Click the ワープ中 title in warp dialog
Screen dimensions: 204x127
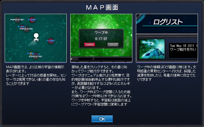101,33
